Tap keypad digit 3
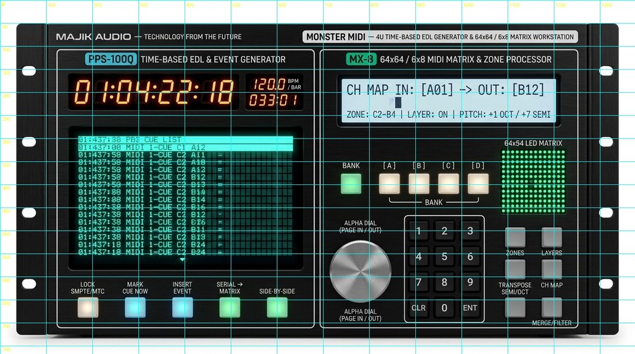This screenshot has height=354, width=635. pyautogui.click(x=470, y=231)
